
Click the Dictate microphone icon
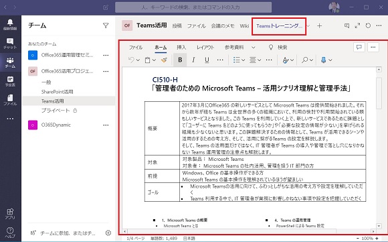pyautogui.click(x=323, y=60)
